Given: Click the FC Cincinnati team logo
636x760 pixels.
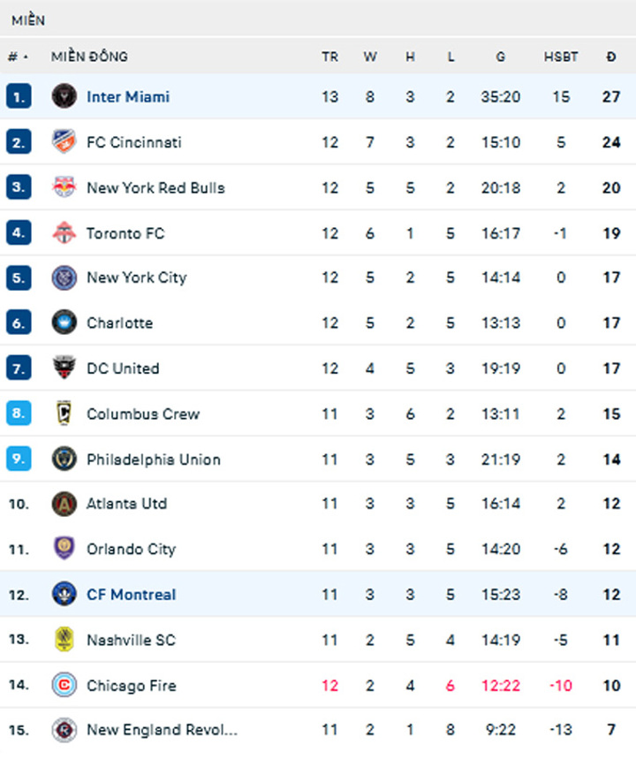Looking at the screenshot, I should coord(64,141).
